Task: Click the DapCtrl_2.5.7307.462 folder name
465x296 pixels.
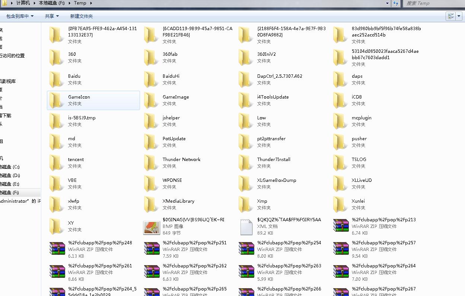Action: (x=280, y=76)
